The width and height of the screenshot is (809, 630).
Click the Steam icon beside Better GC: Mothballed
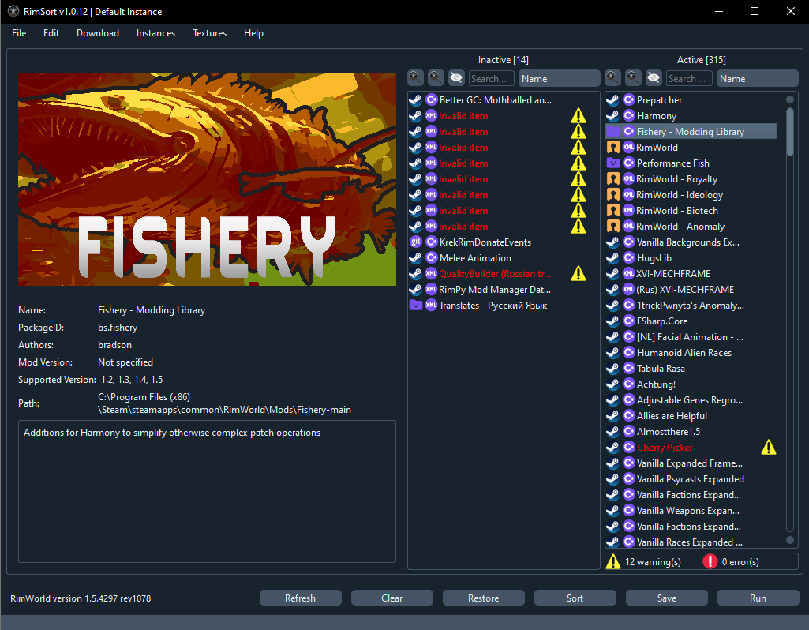pyautogui.click(x=415, y=100)
